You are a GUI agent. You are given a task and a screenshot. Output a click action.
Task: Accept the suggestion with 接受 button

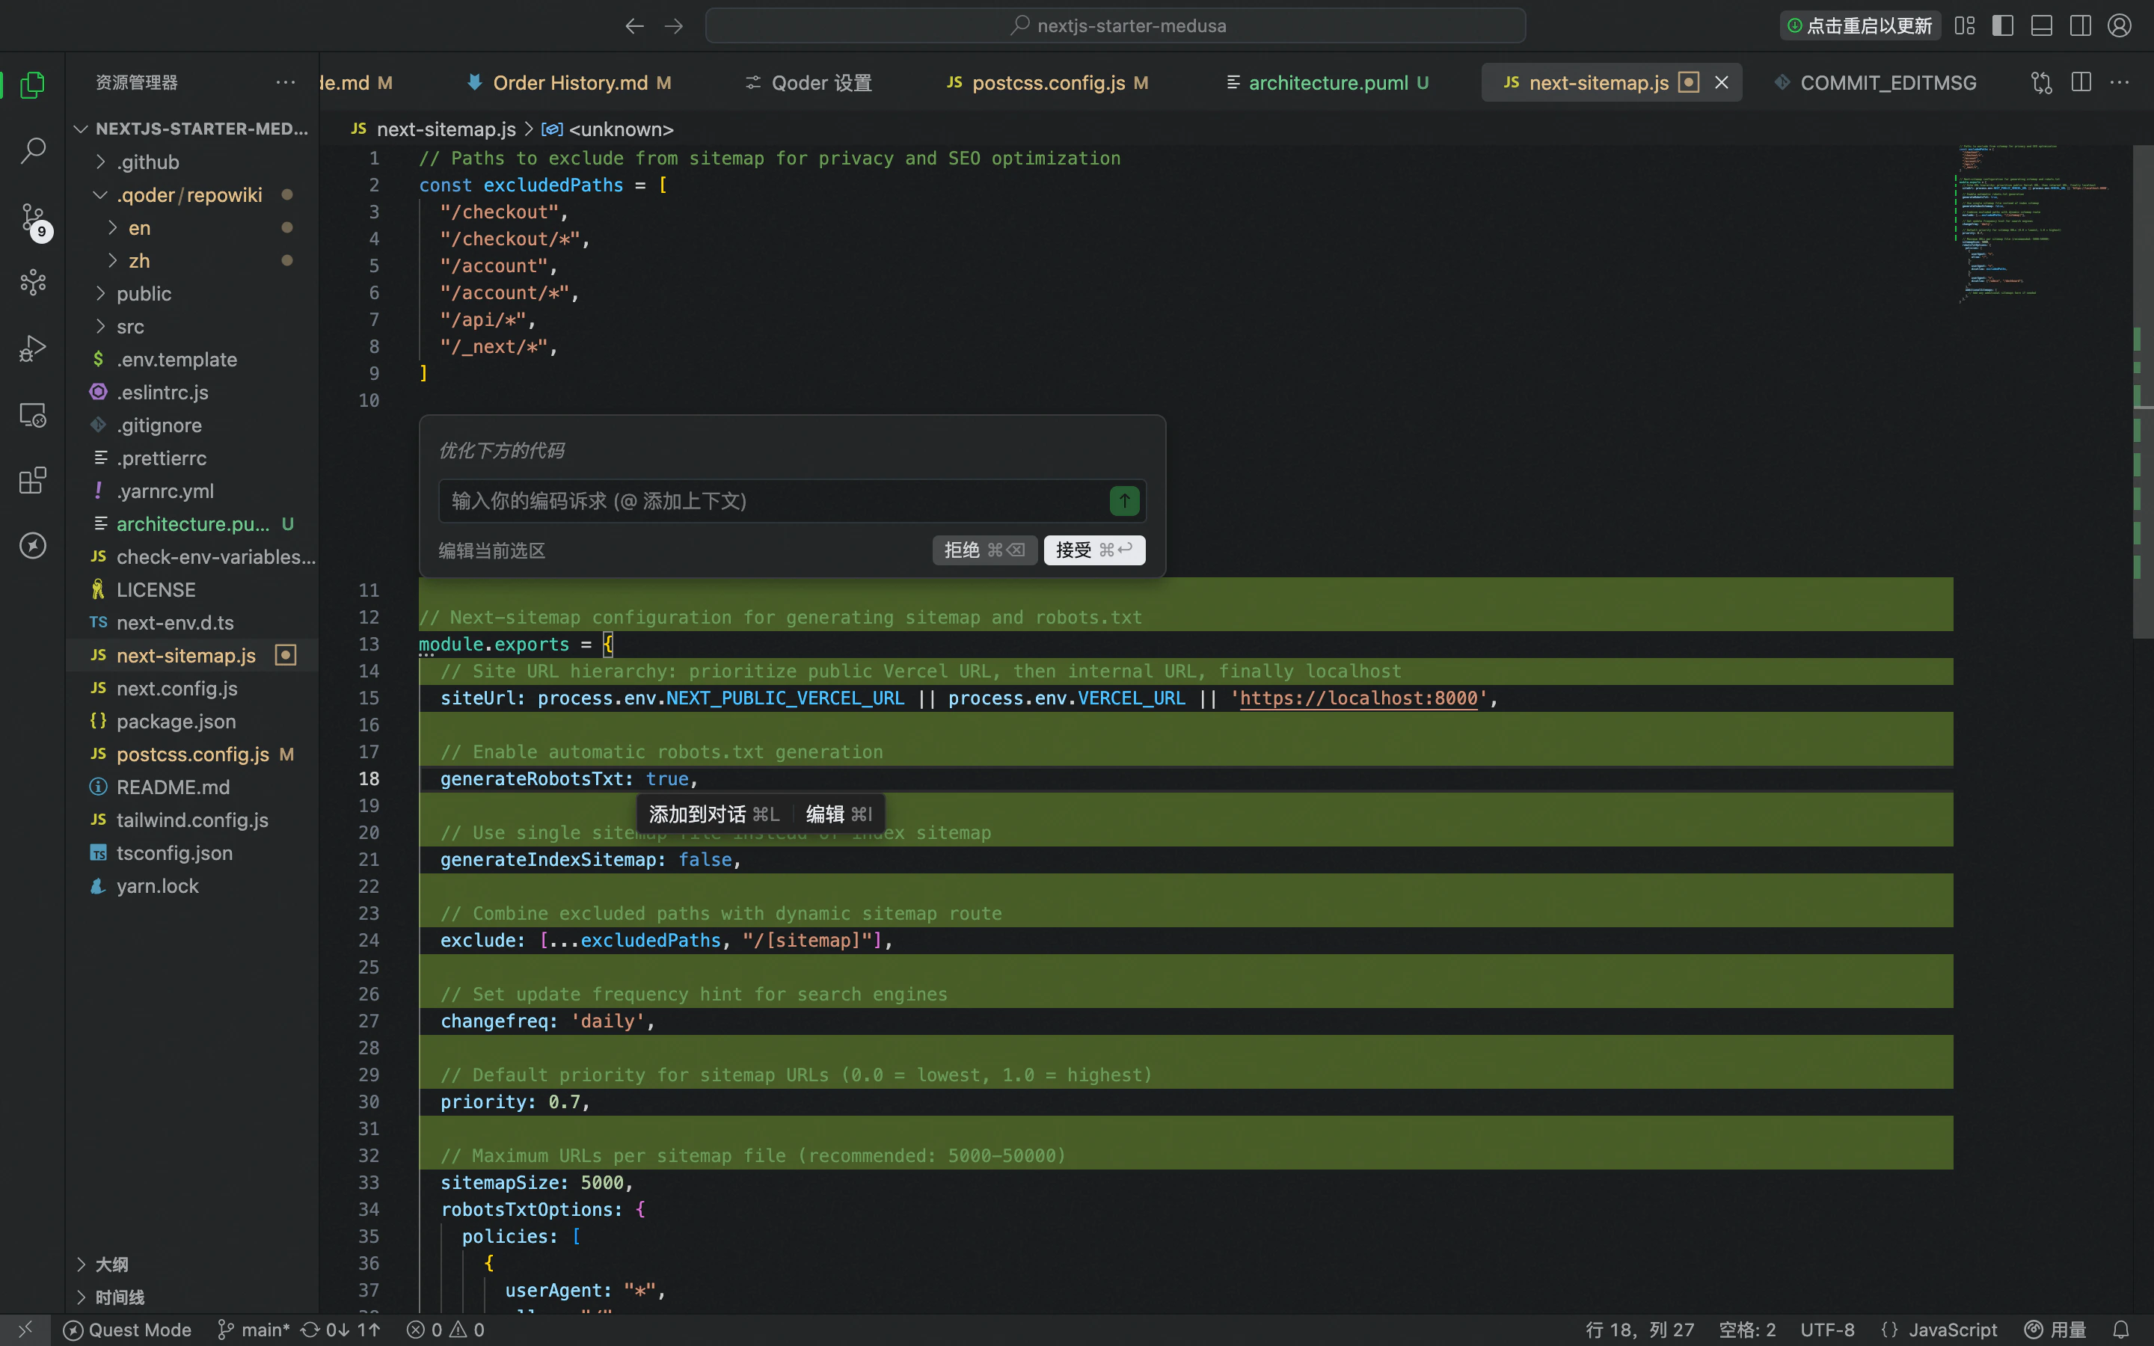(x=1094, y=550)
